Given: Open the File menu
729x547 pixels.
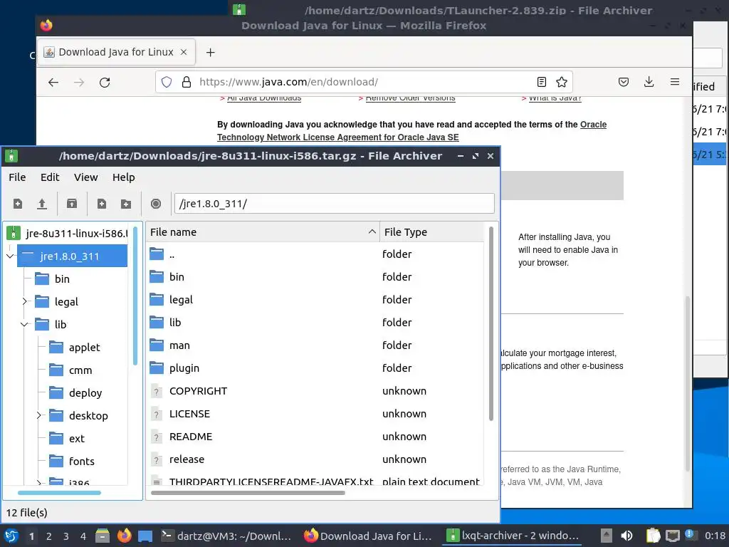Looking at the screenshot, I should pyautogui.click(x=17, y=177).
